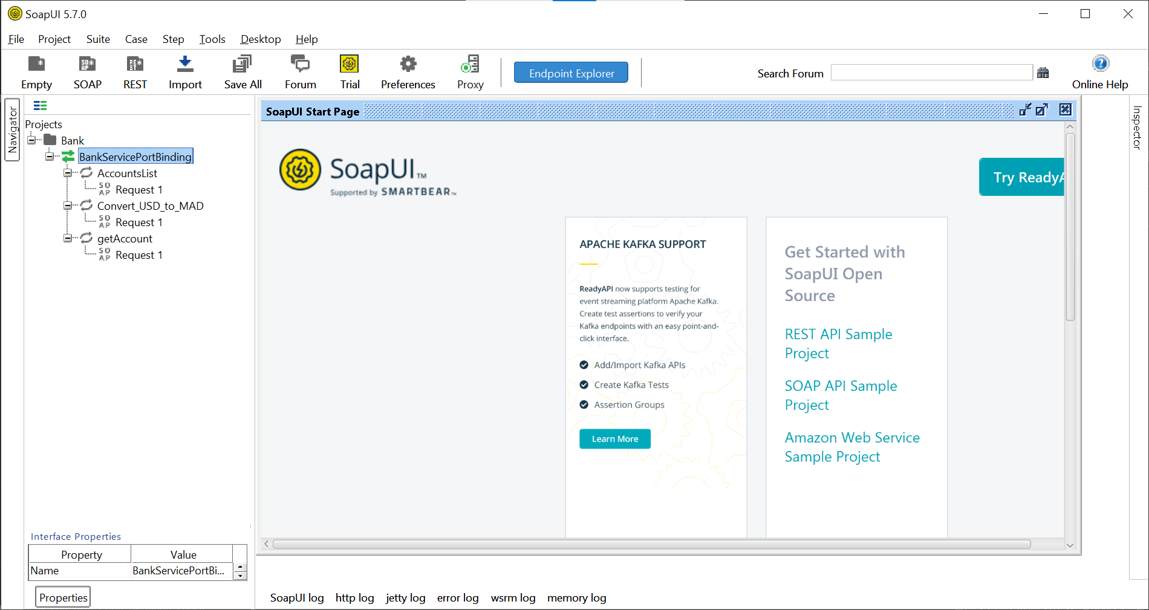Click the Learn More button
The image size is (1149, 610).
615,439
